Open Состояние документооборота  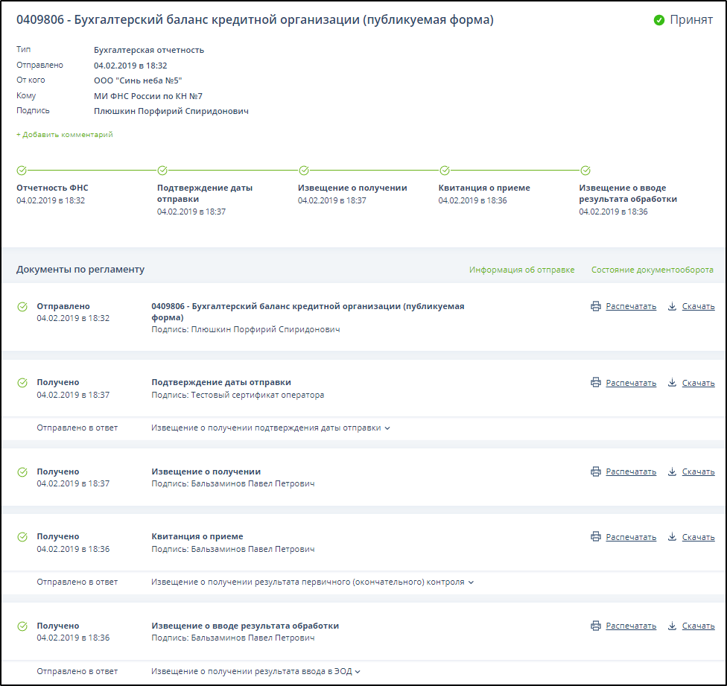[652, 270]
